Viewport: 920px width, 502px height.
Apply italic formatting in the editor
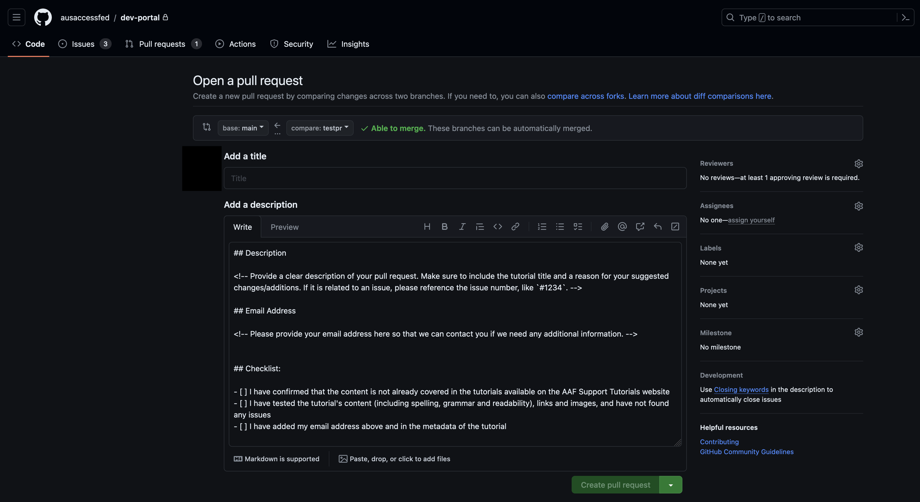point(462,227)
